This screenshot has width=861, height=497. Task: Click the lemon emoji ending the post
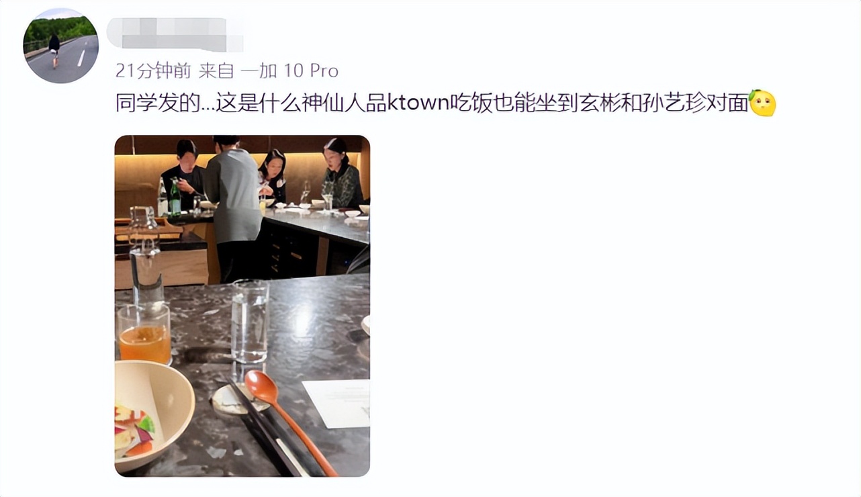click(x=762, y=103)
